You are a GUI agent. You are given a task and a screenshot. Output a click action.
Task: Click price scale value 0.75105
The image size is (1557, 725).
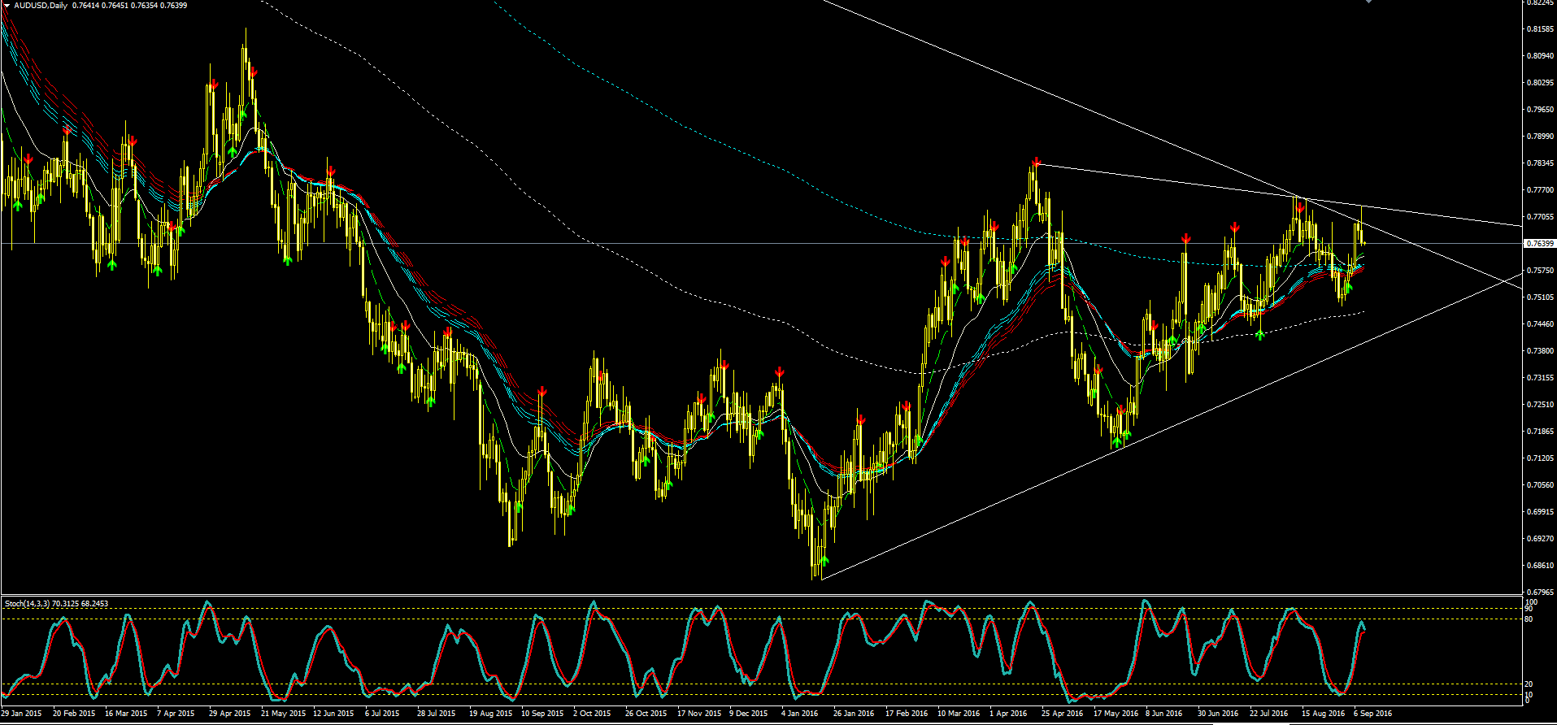(1540, 297)
